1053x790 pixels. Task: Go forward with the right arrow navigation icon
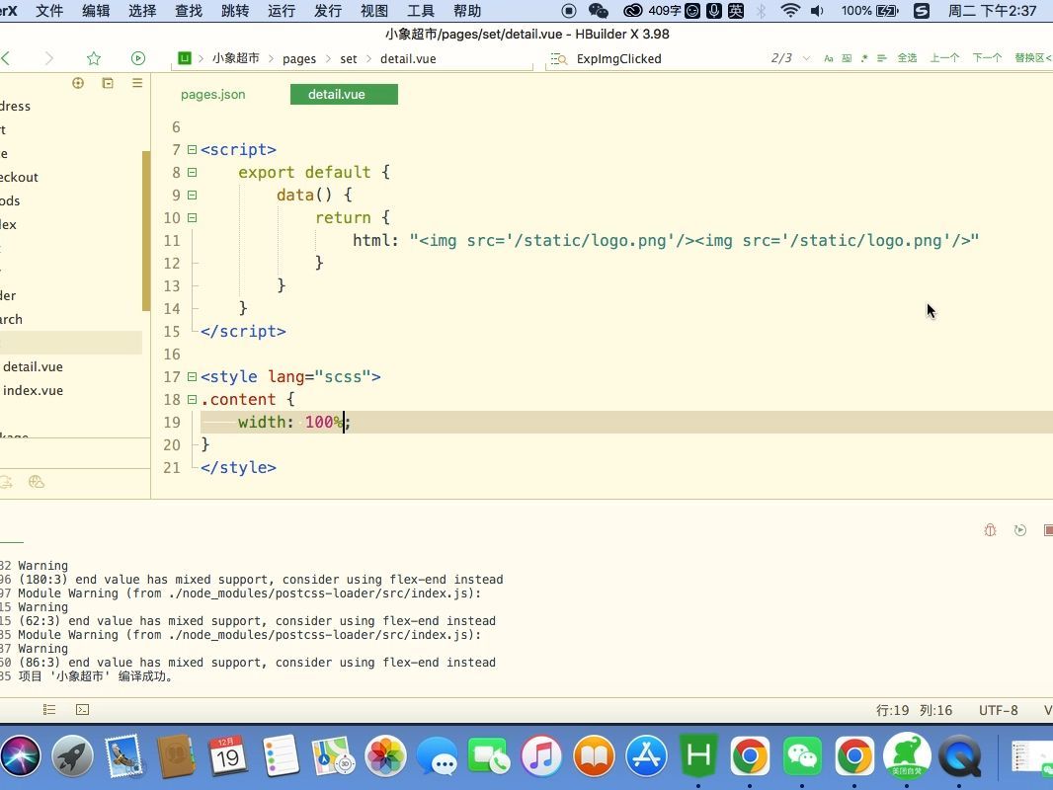[x=48, y=58]
